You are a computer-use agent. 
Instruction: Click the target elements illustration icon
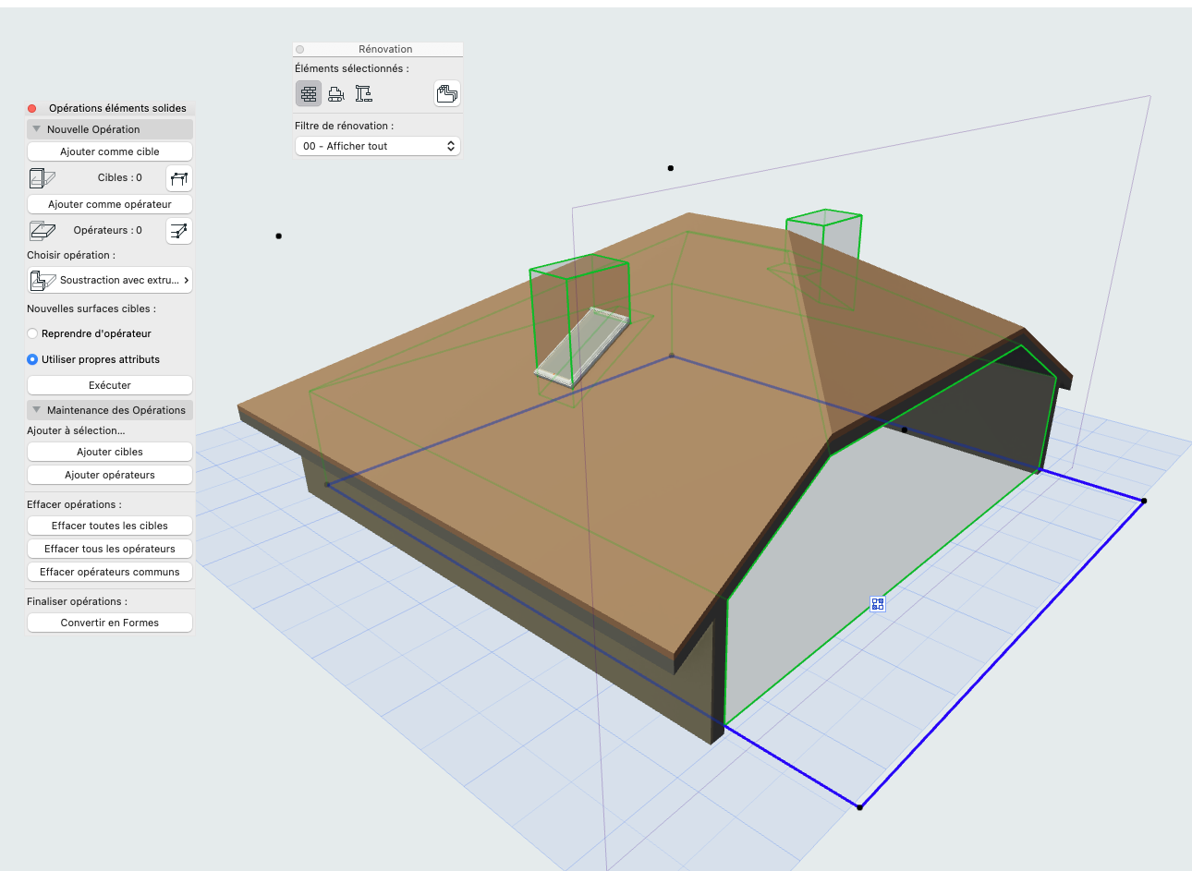(x=42, y=178)
